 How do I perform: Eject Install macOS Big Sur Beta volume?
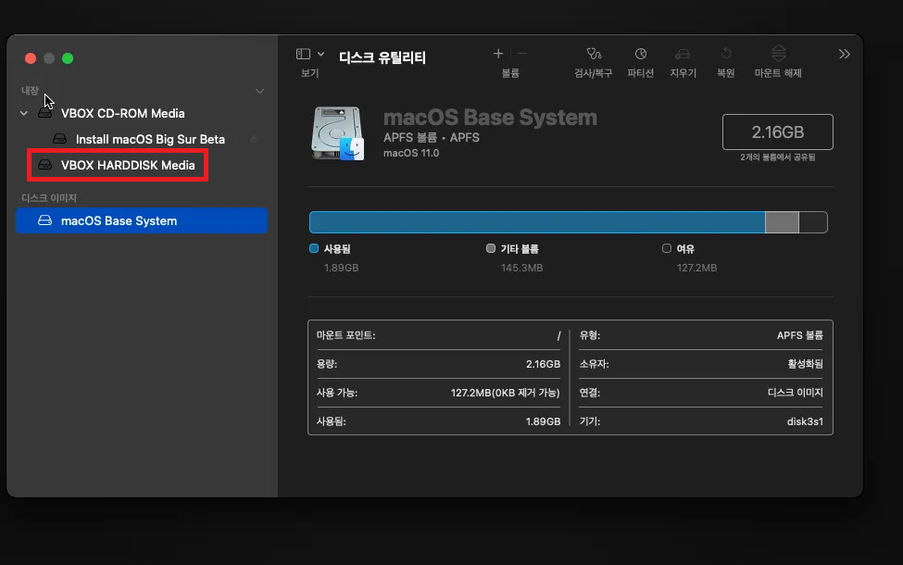tap(254, 139)
